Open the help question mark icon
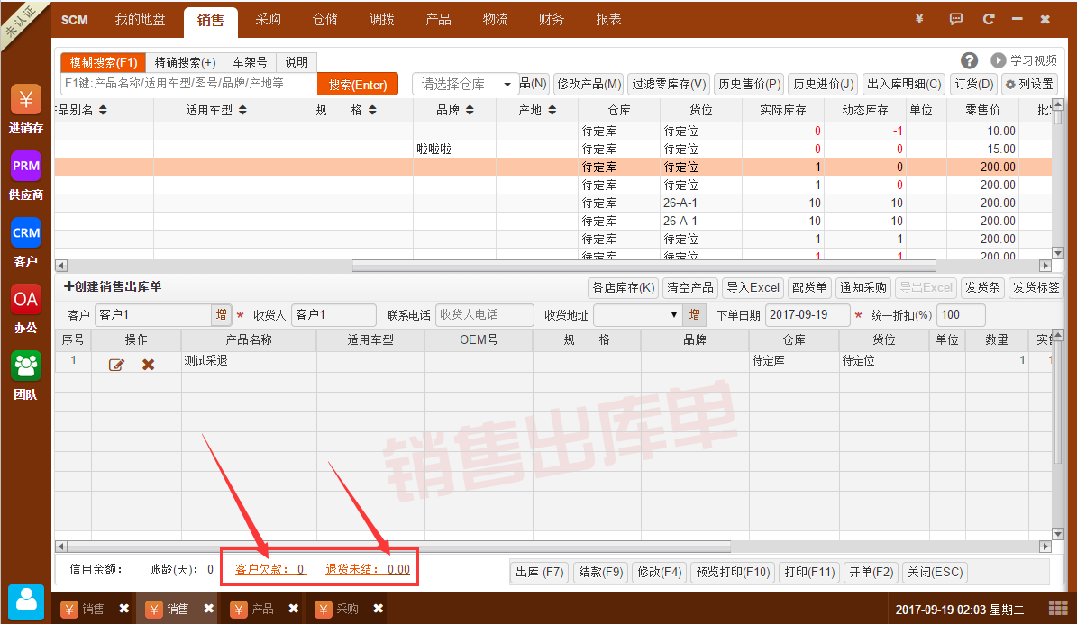The width and height of the screenshot is (1077, 624). [x=969, y=60]
